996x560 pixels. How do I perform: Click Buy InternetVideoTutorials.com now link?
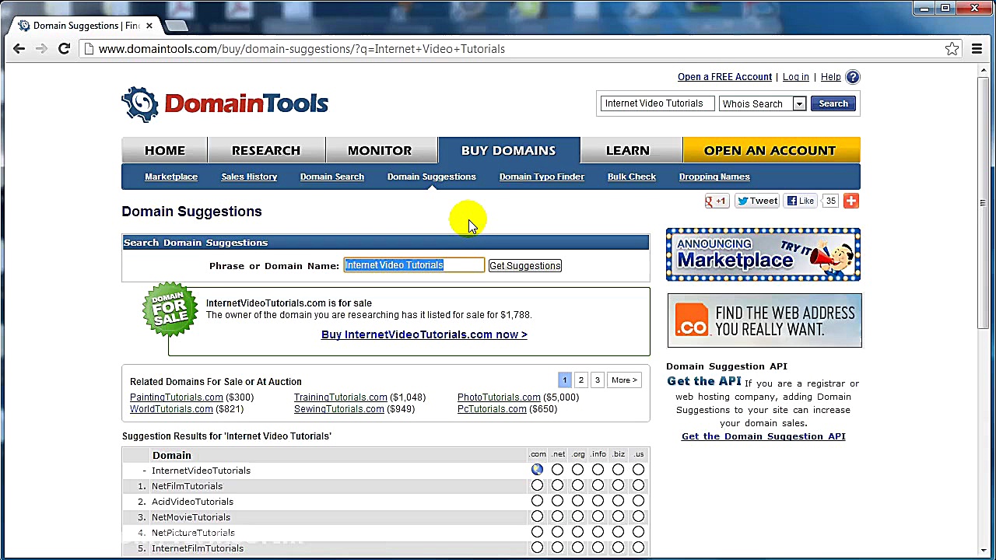(x=424, y=334)
